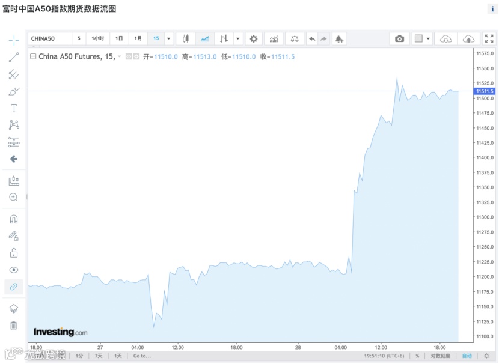Select the 1分 time range

[79, 356]
